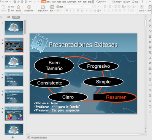Increase font size with A+ icon

point(95,6)
